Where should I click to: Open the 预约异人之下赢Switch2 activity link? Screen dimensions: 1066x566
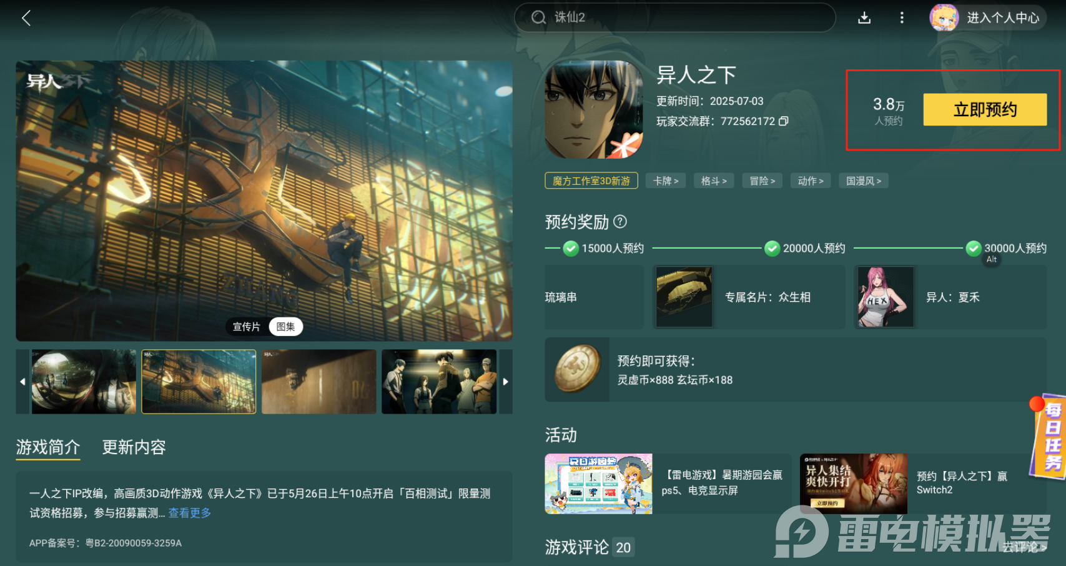(962, 483)
